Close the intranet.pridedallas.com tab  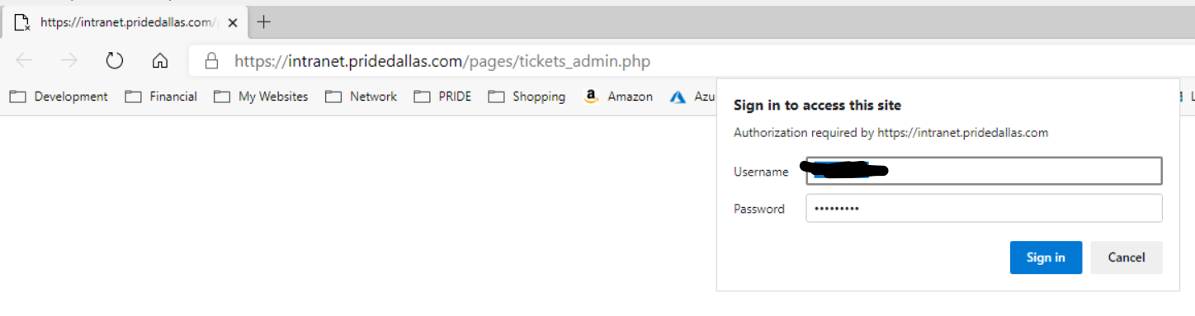tap(233, 23)
